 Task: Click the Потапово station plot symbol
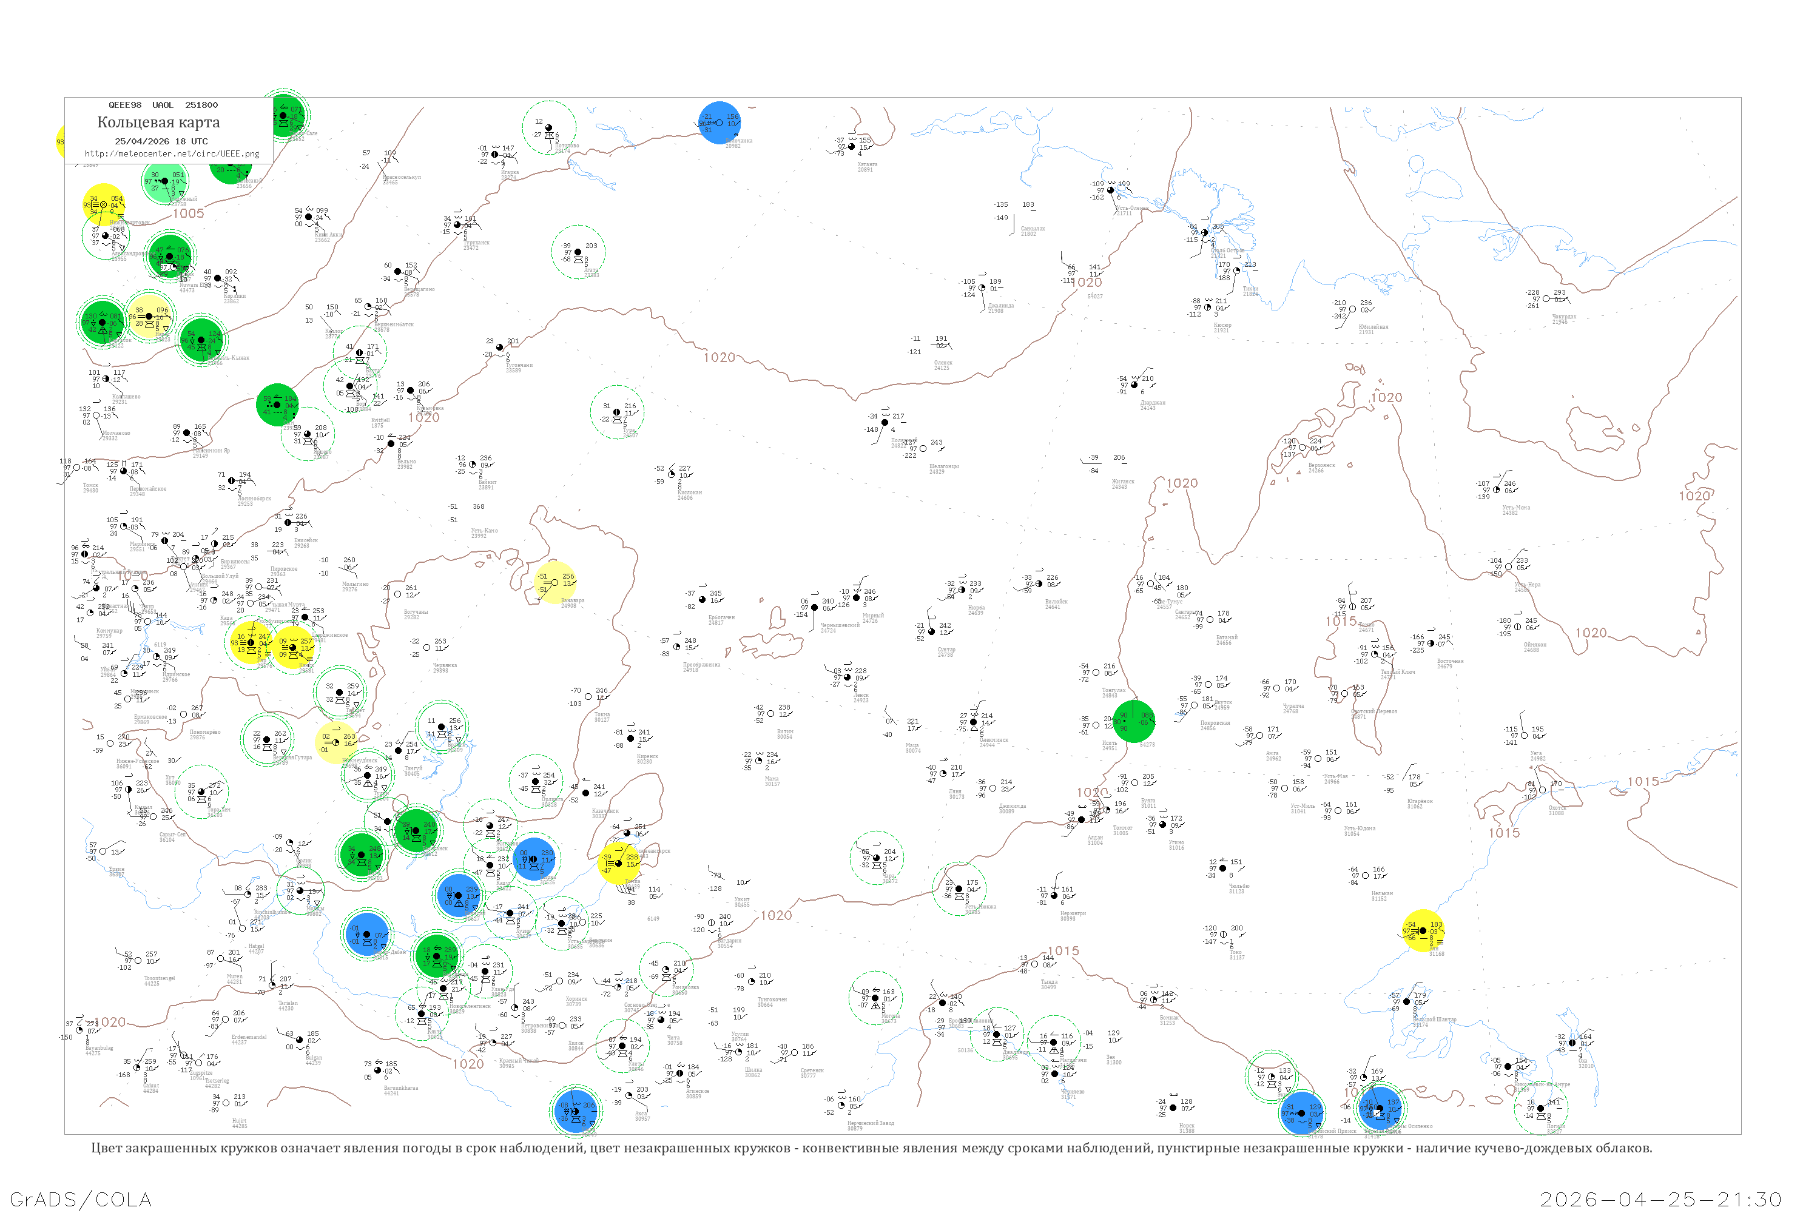tap(548, 129)
